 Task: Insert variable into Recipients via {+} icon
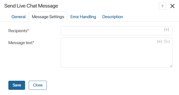pos(166,30)
